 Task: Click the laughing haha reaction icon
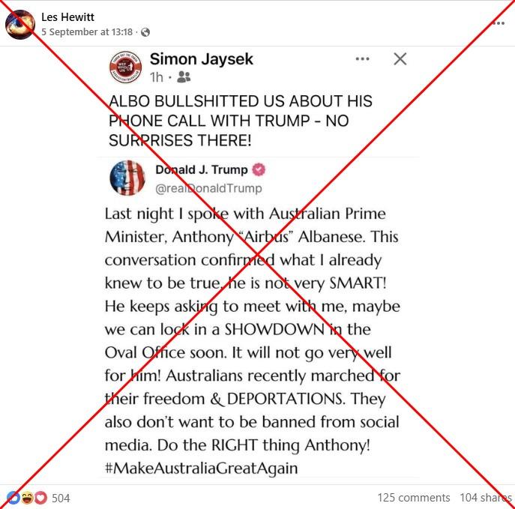(x=27, y=498)
